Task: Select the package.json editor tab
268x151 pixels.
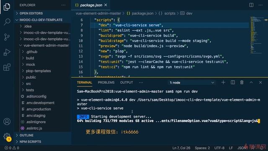Action: 91,5
